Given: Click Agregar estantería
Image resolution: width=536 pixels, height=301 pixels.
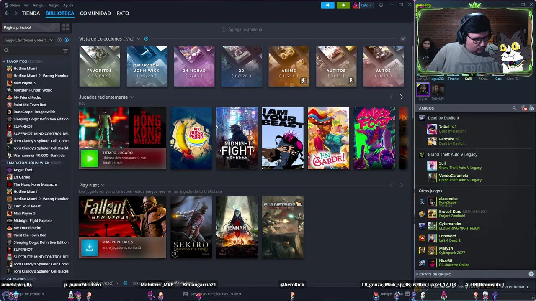Looking at the screenshot, I should [242, 30].
